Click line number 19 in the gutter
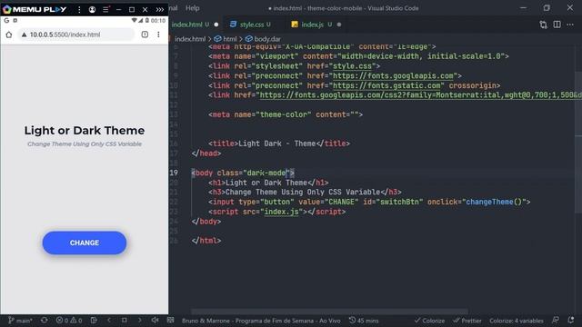 174,173
